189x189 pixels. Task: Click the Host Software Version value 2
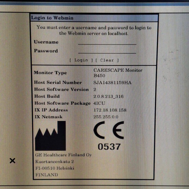[95, 89]
